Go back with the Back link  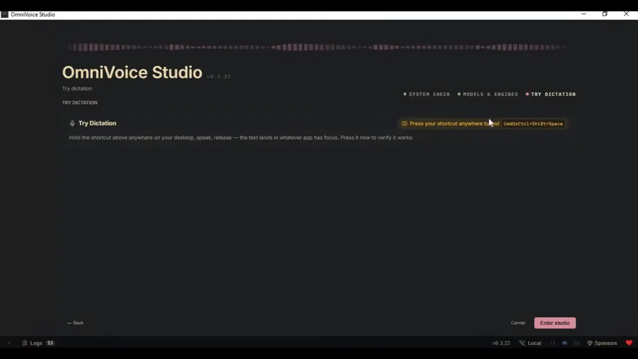[x=75, y=323]
